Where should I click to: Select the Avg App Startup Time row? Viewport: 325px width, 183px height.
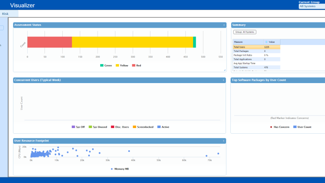click(x=256, y=63)
